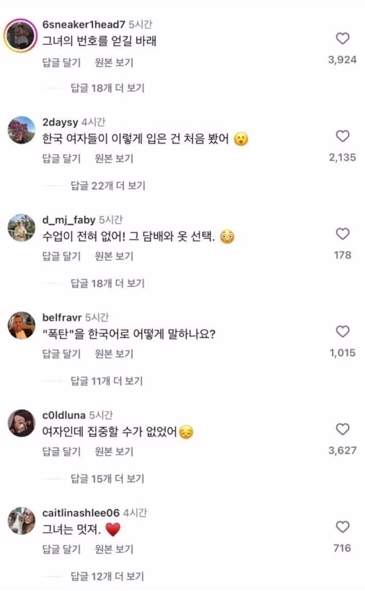Open 2daysy's avatar

point(21,130)
